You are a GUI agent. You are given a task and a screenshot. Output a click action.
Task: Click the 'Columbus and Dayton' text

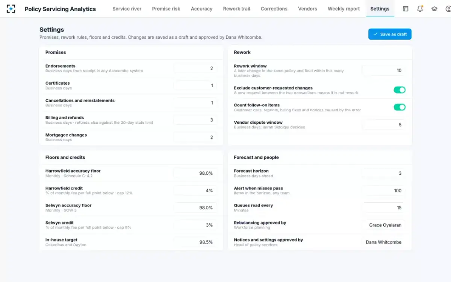[66, 245]
